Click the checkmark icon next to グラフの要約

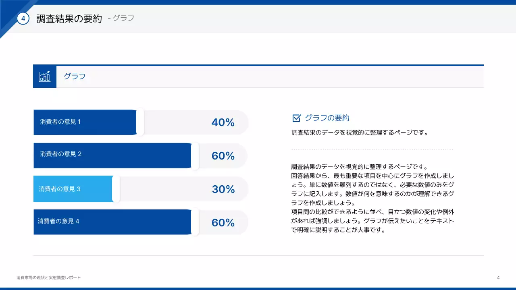296,118
